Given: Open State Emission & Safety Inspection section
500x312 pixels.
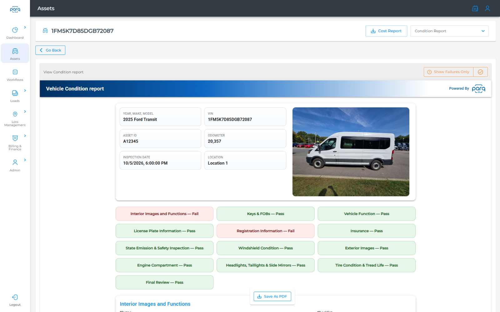Looking at the screenshot, I should (164, 248).
